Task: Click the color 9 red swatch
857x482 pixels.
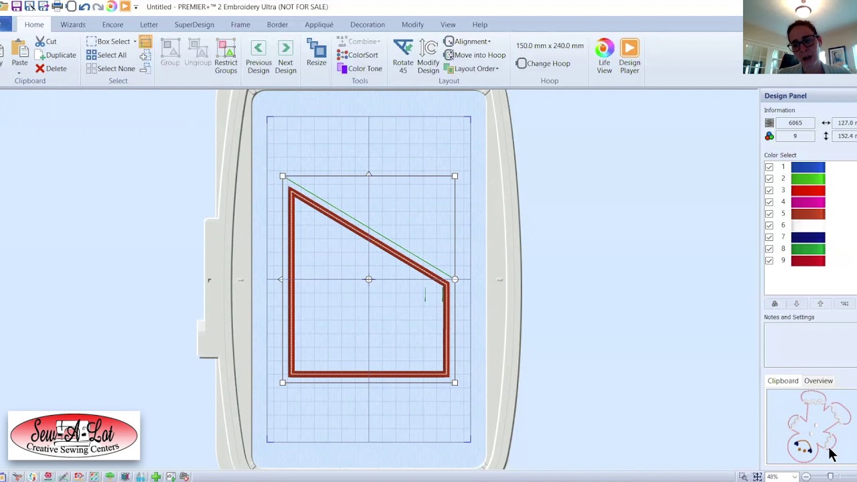Action: (808, 260)
